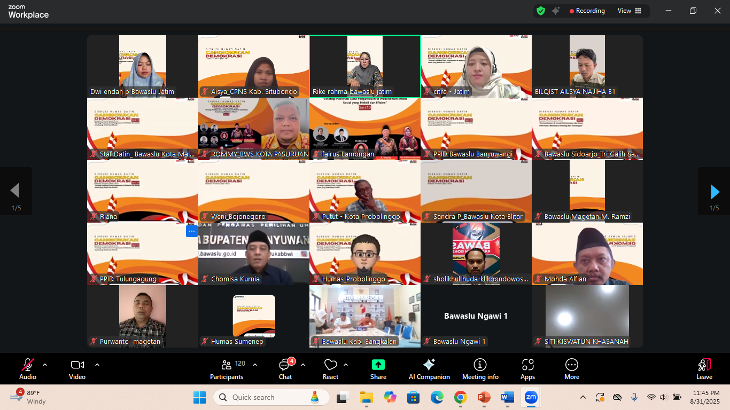Image resolution: width=730 pixels, height=410 pixels.
Task: Select Rike rahma bawaslu jatim video tile
Action: tap(364, 66)
